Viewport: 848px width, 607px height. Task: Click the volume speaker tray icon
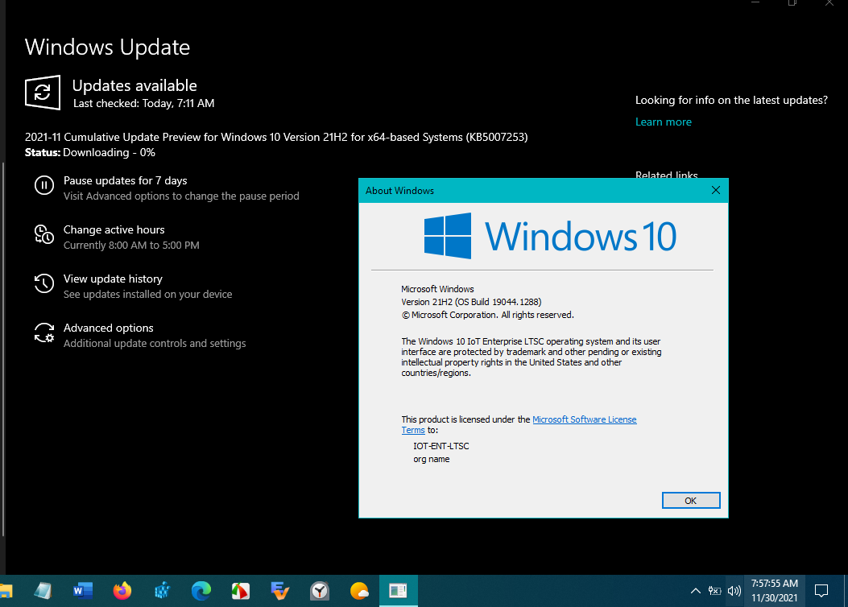(x=734, y=591)
